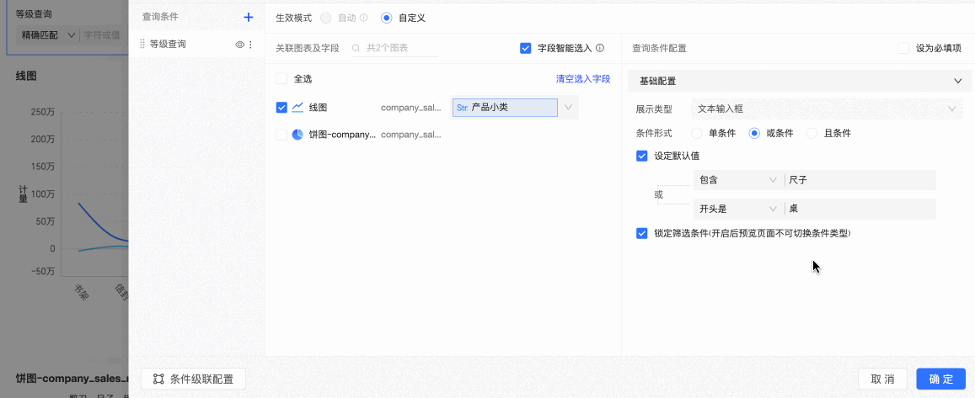Click search magnifier icon in chart search
The width and height of the screenshot is (975, 398).
[356, 48]
